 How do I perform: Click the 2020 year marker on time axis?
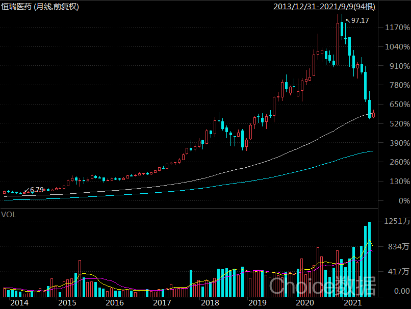coord(305,303)
